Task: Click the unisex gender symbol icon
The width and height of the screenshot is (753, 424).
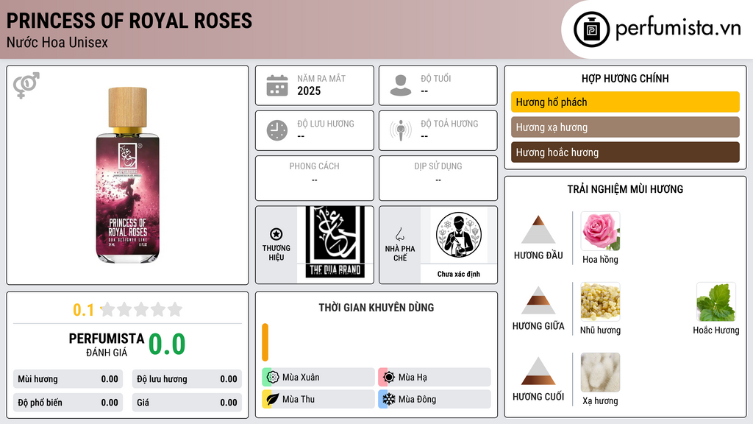Action: tap(26, 85)
